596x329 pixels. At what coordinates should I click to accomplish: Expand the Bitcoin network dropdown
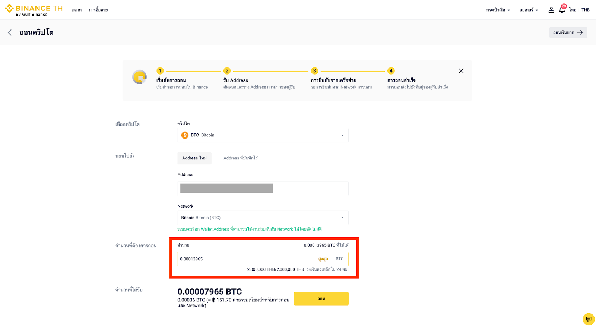342,218
